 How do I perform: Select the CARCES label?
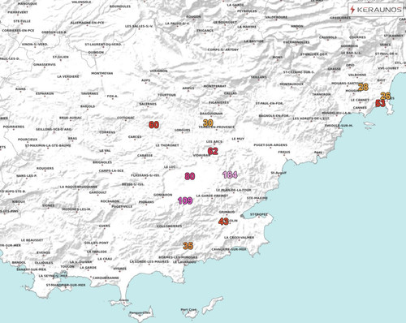pos(135,137)
